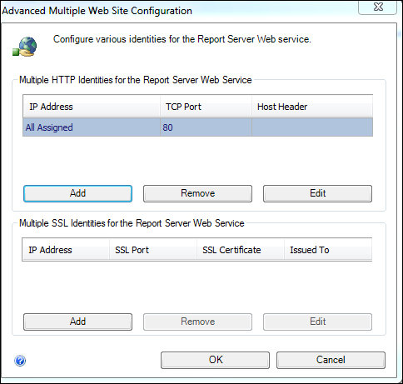Click the Issued To column header
This screenshot has height=384, width=403.
click(328, 250)
